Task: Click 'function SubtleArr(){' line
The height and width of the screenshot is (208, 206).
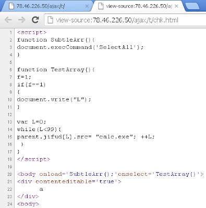Action: pos(56,40)
